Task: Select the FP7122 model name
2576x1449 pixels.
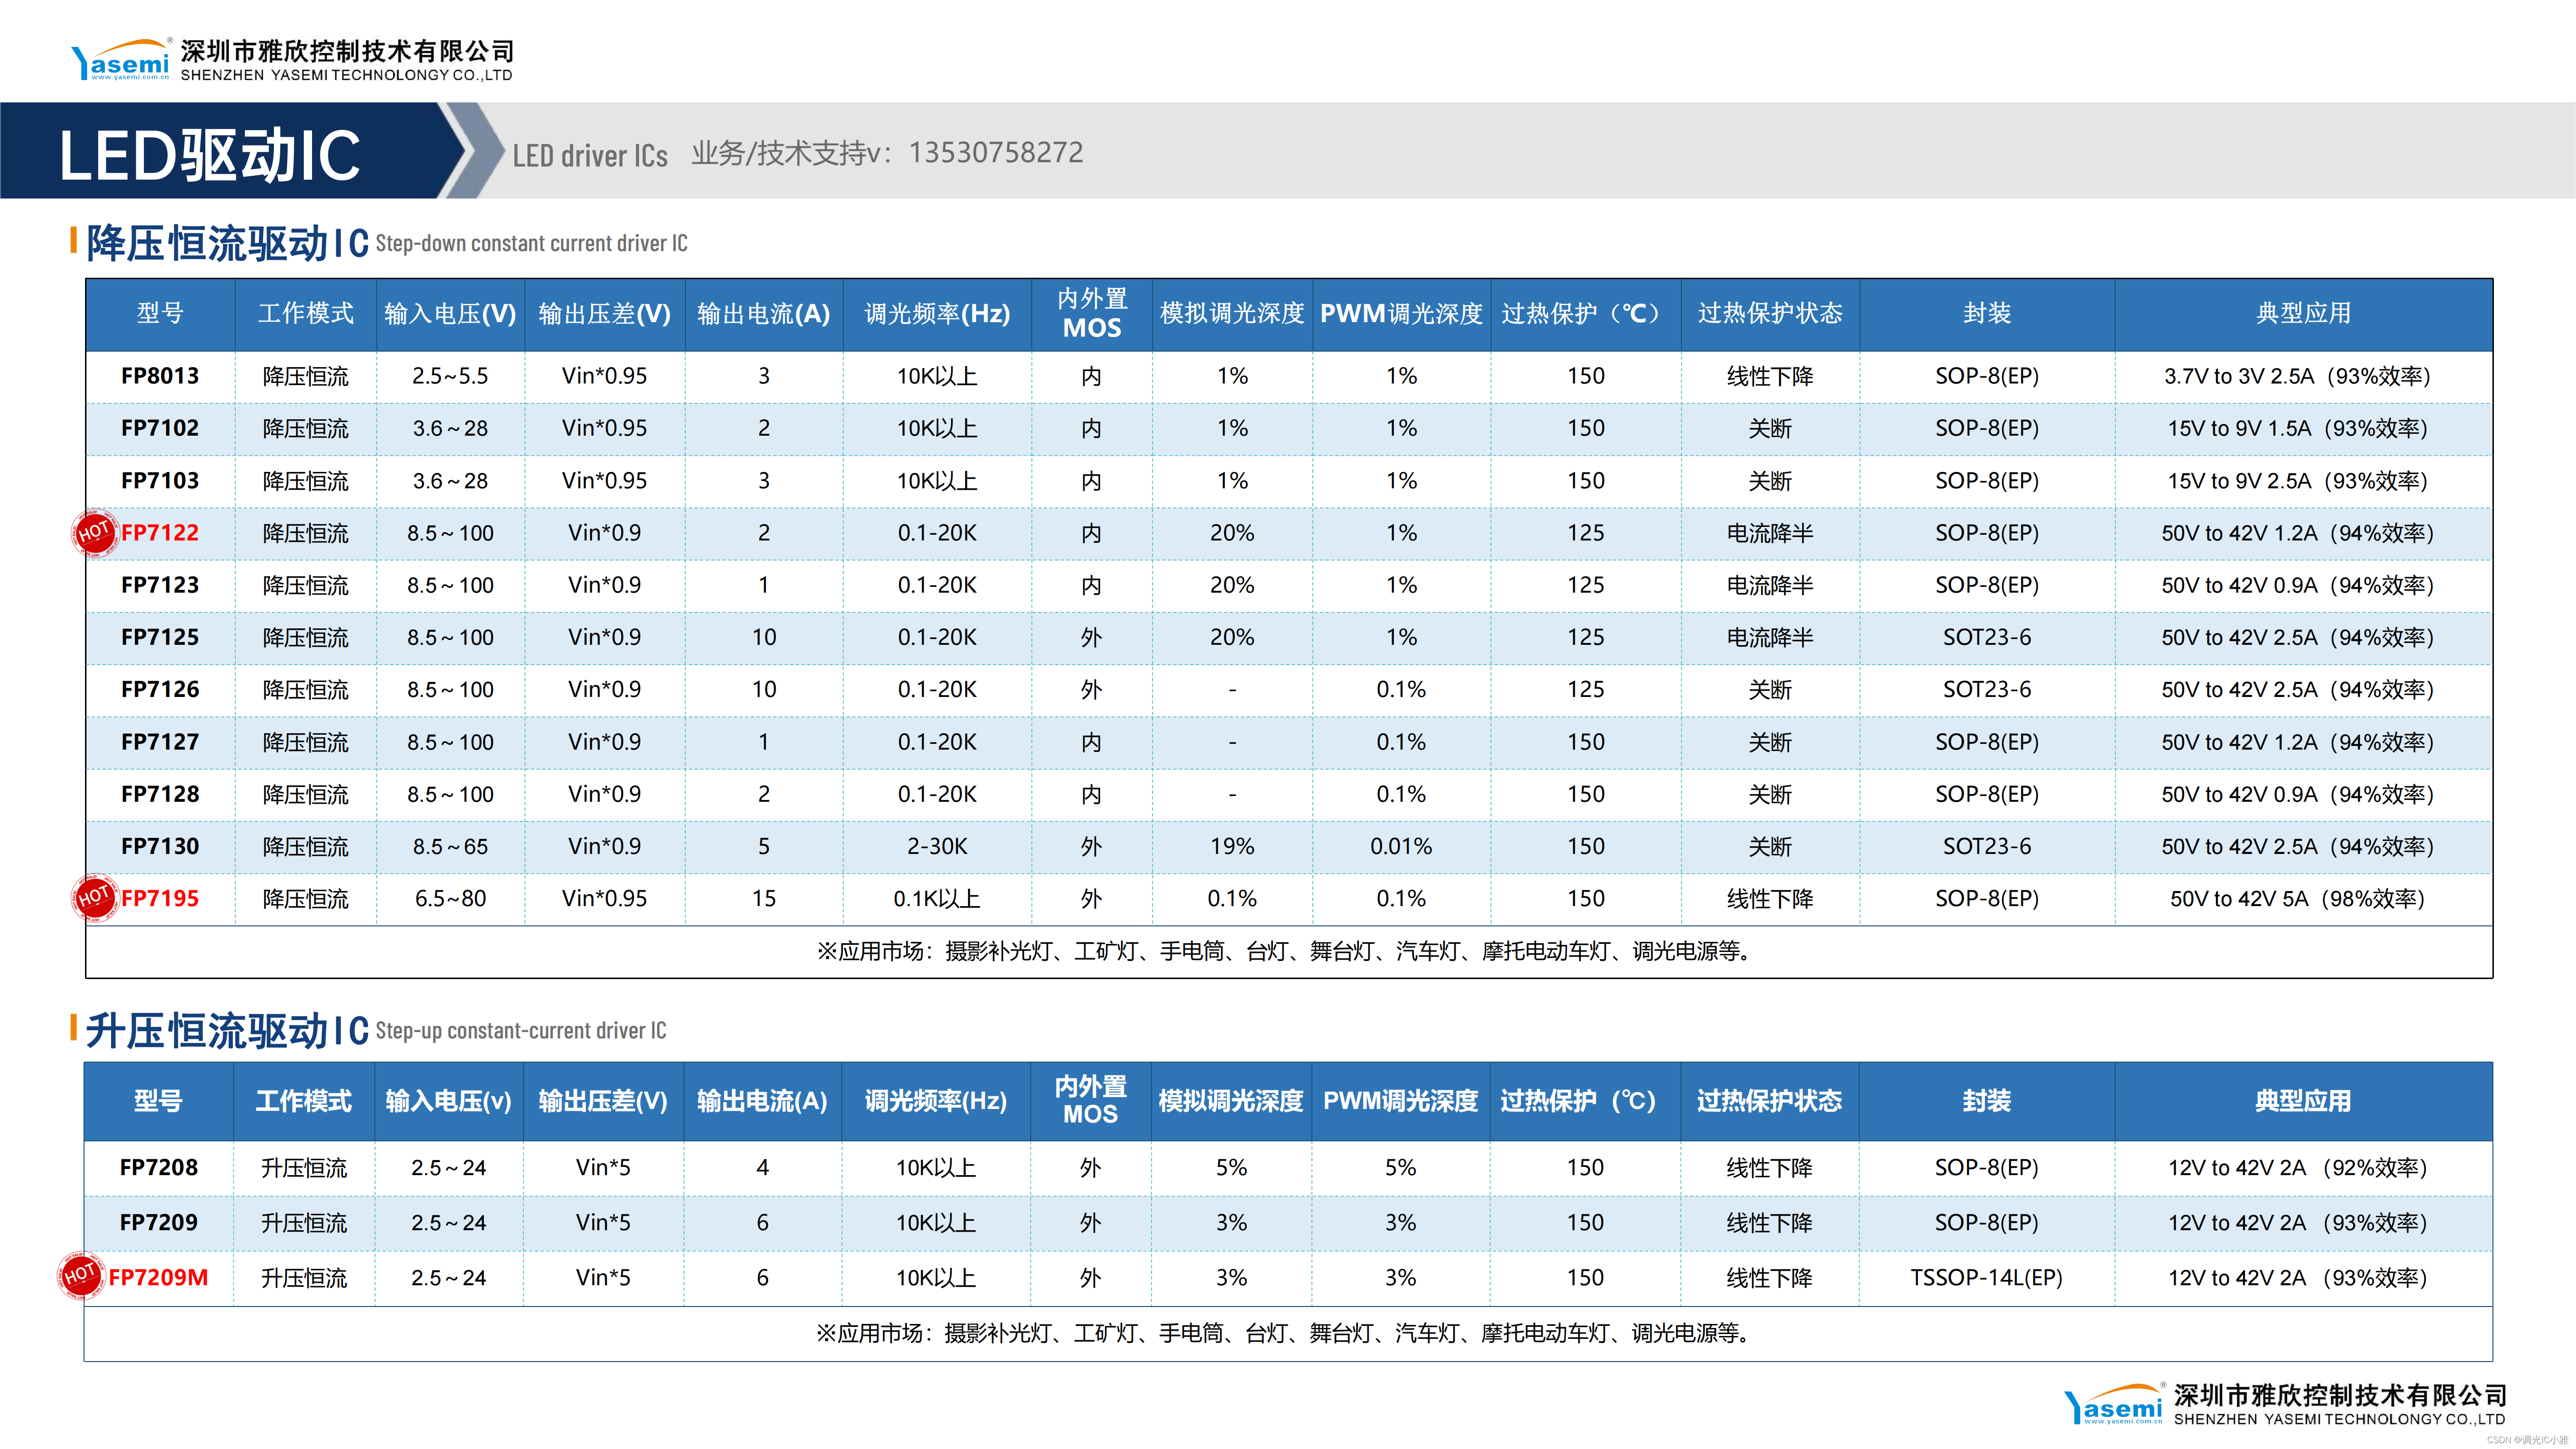Action: (x=160, y=533)
